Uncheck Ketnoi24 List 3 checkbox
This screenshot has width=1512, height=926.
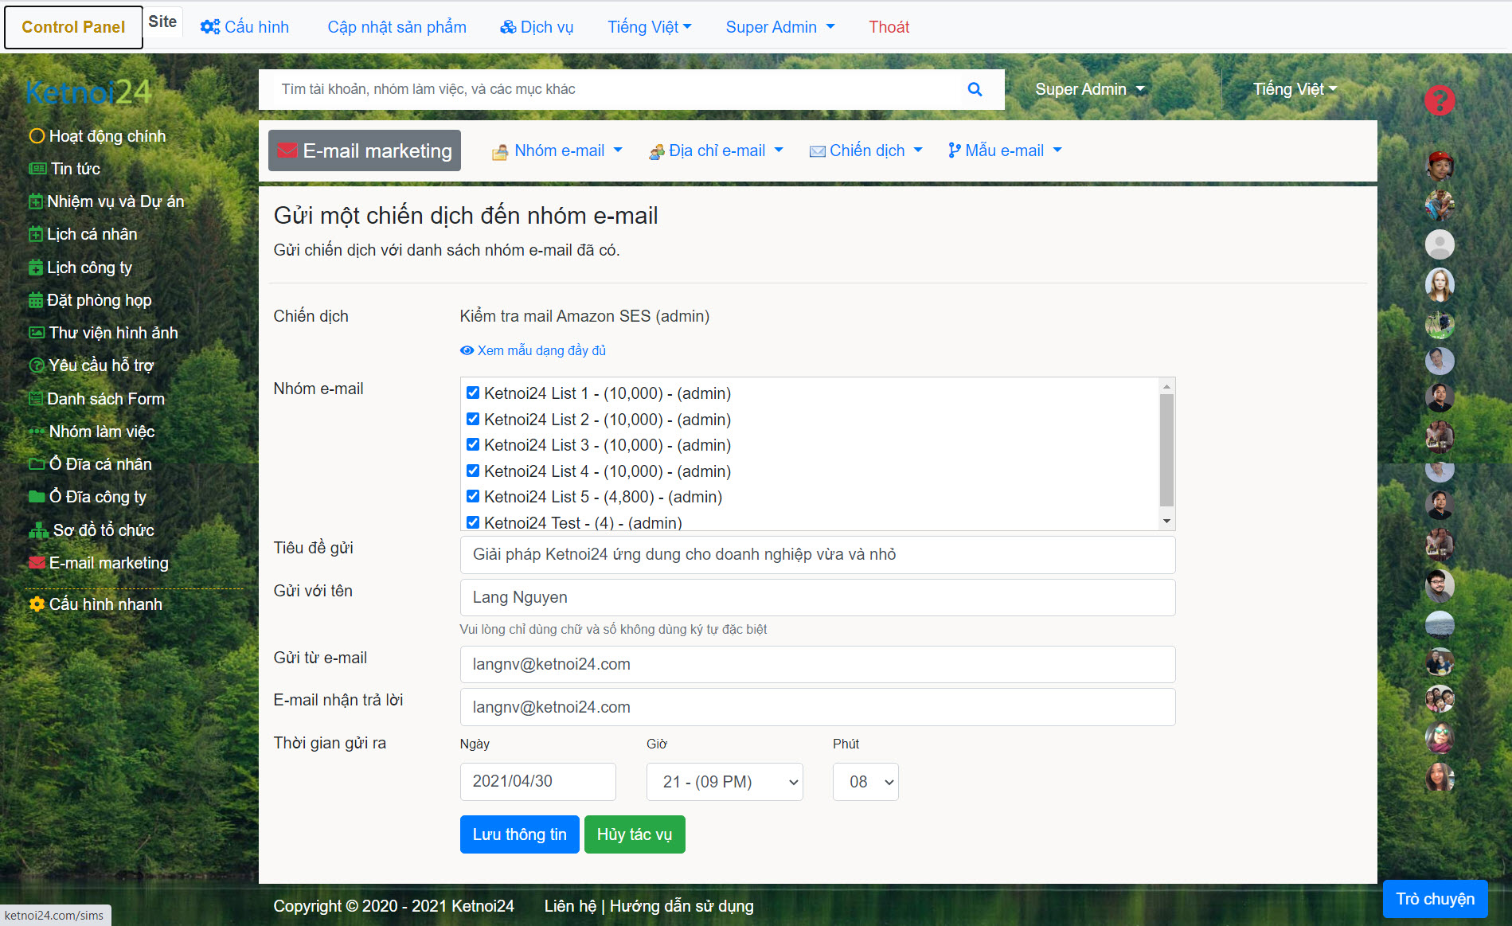coord(473,444)
